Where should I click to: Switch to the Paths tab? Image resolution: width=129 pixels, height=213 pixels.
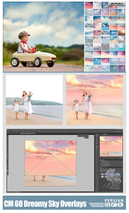pyautogui.click(x=106, y=167)
